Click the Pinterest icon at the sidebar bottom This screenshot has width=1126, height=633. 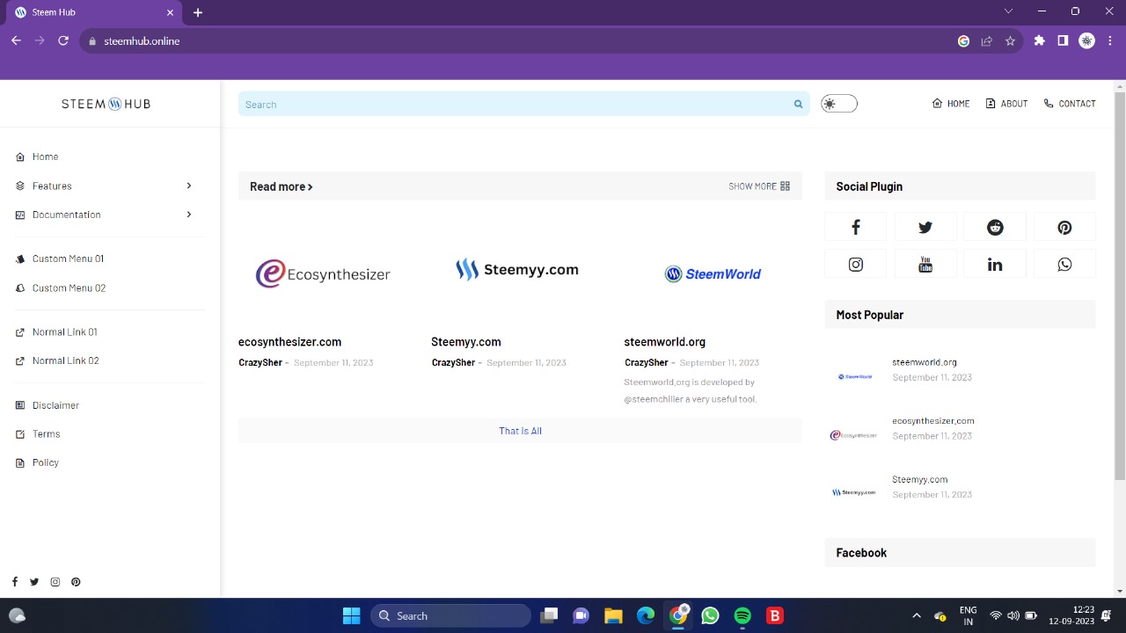[76, 582]
